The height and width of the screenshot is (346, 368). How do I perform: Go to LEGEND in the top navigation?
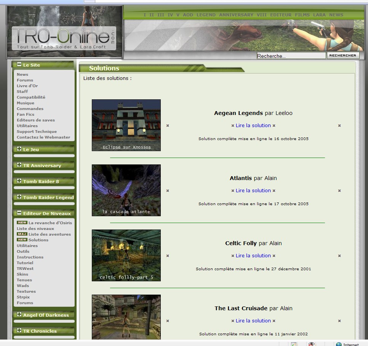[x=206, y=15]
